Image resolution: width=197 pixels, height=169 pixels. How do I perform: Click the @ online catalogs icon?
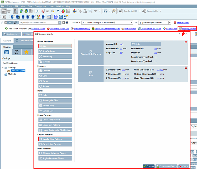16,52
